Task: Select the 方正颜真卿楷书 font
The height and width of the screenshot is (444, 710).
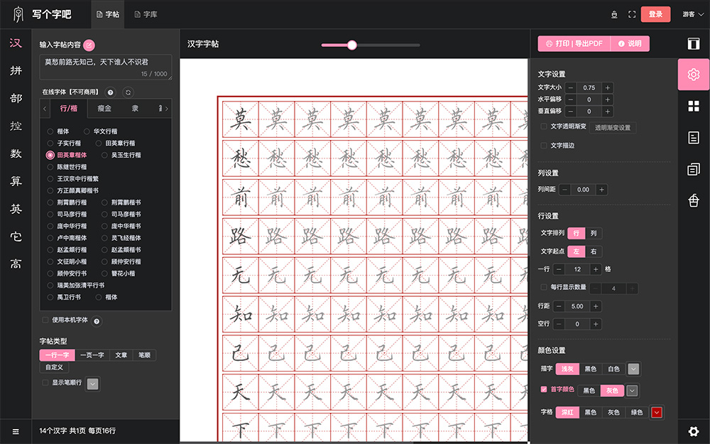Action: (x=72, y=190)
